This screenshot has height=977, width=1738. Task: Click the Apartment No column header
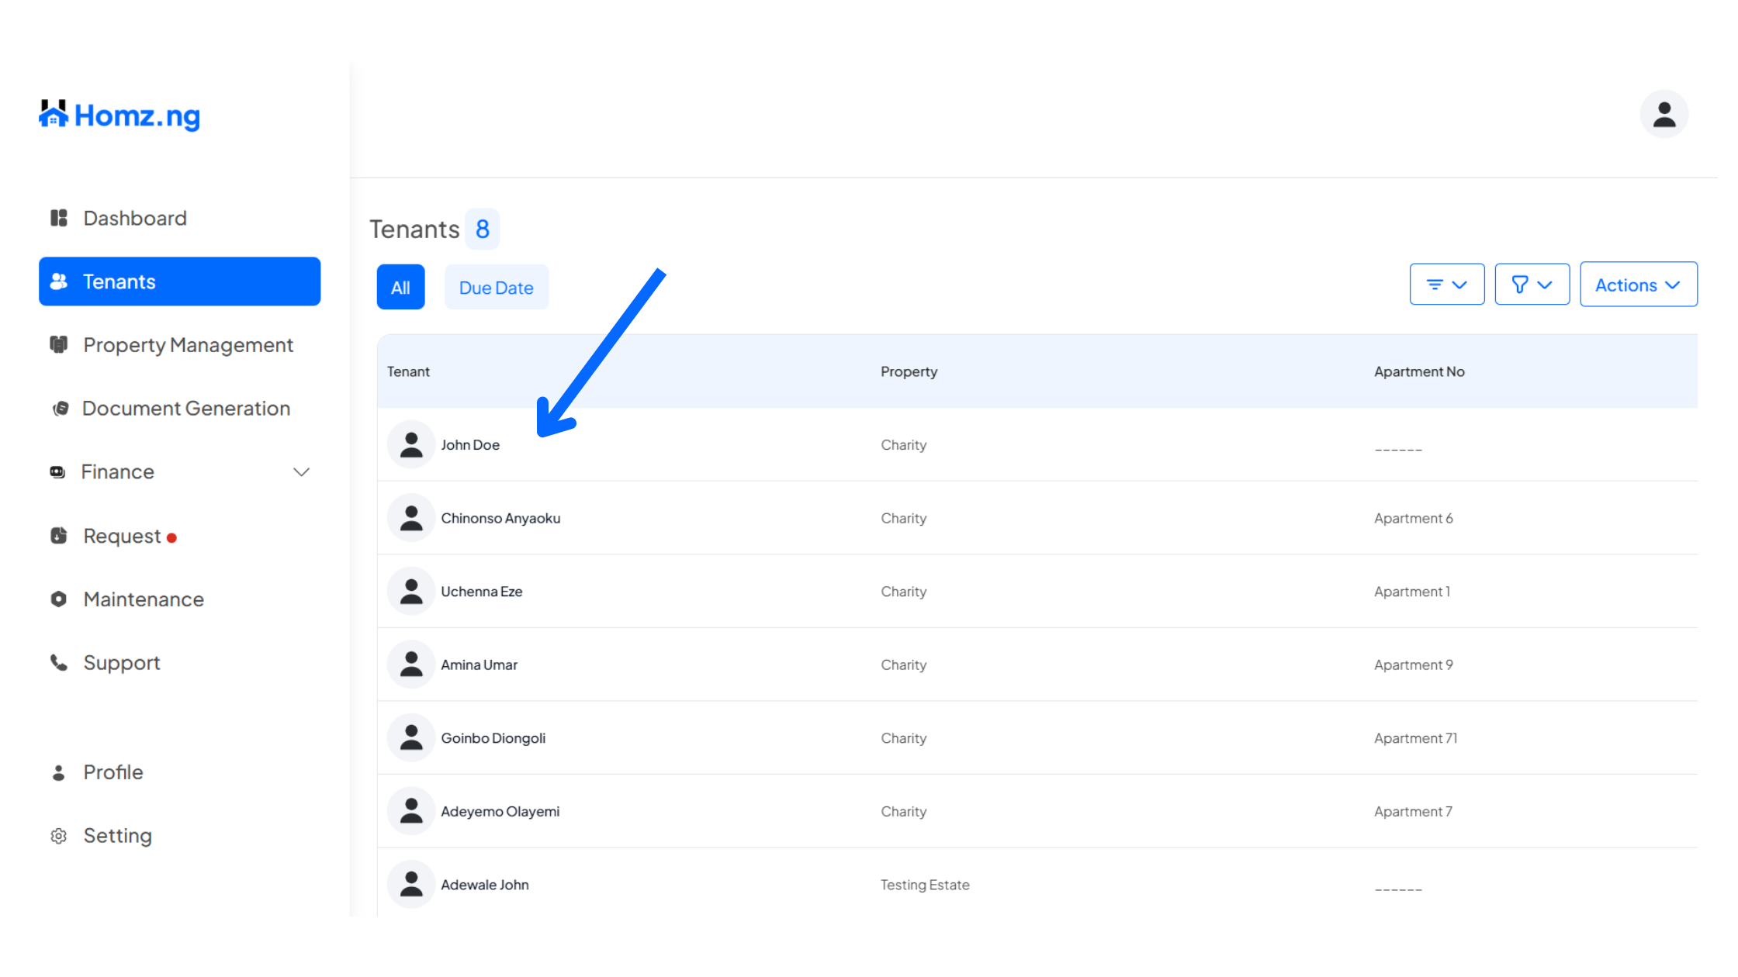click(x=1419, y=371)
